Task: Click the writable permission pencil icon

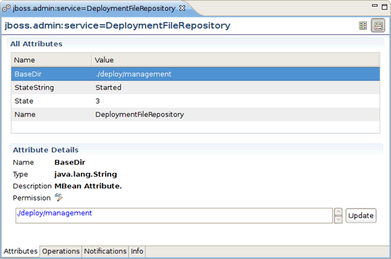Action: point(59,197)
